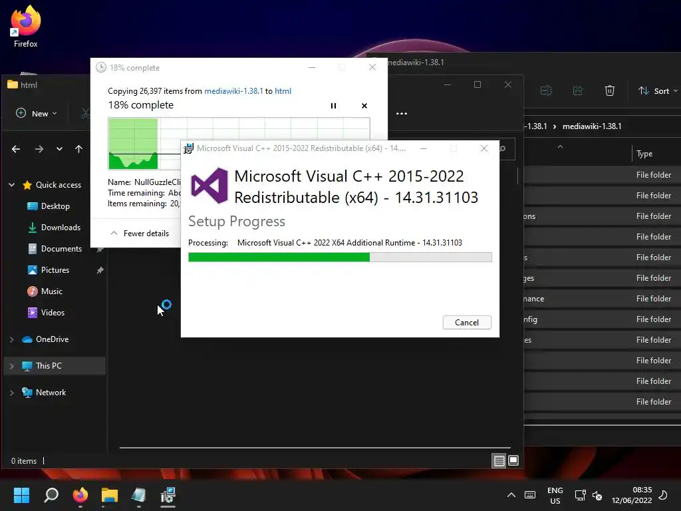Viewport: 681px width, 511px height.
Task: Click the Visual Studio logo in installer
Action: click(209, 186)
